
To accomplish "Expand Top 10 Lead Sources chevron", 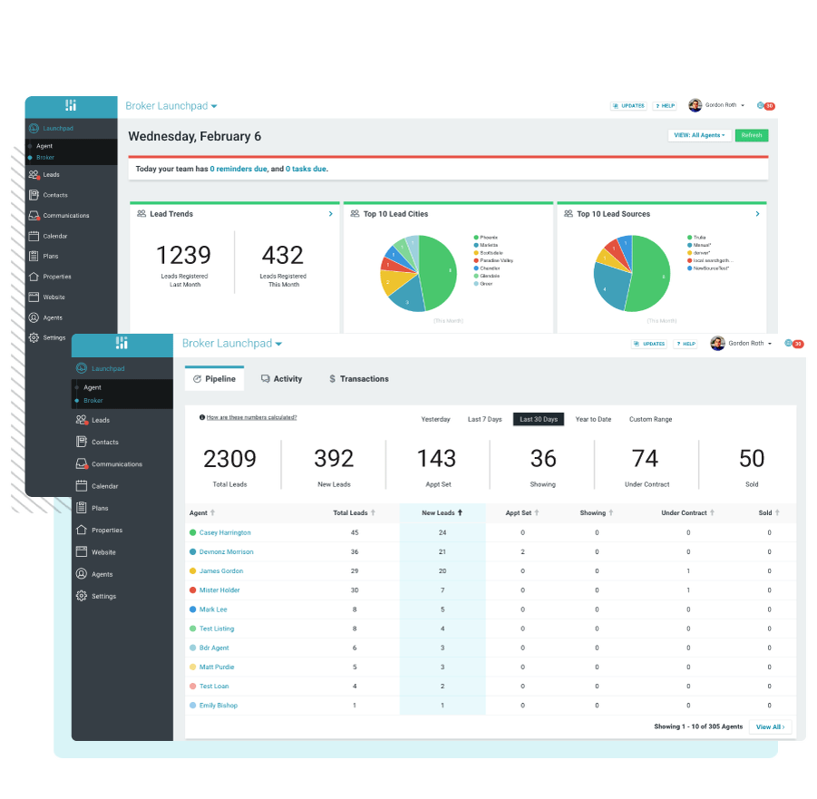I will click(757, 214).
